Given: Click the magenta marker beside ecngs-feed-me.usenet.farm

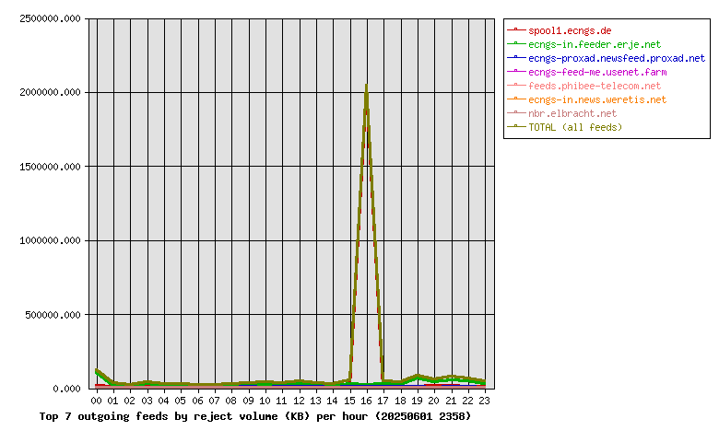Looking at the screenshot, I should pyautogui.click(x=516, y=71).
